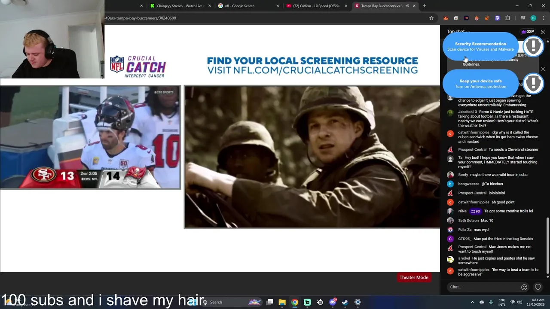Open a new browser tab with the plus button

(425, 6)
